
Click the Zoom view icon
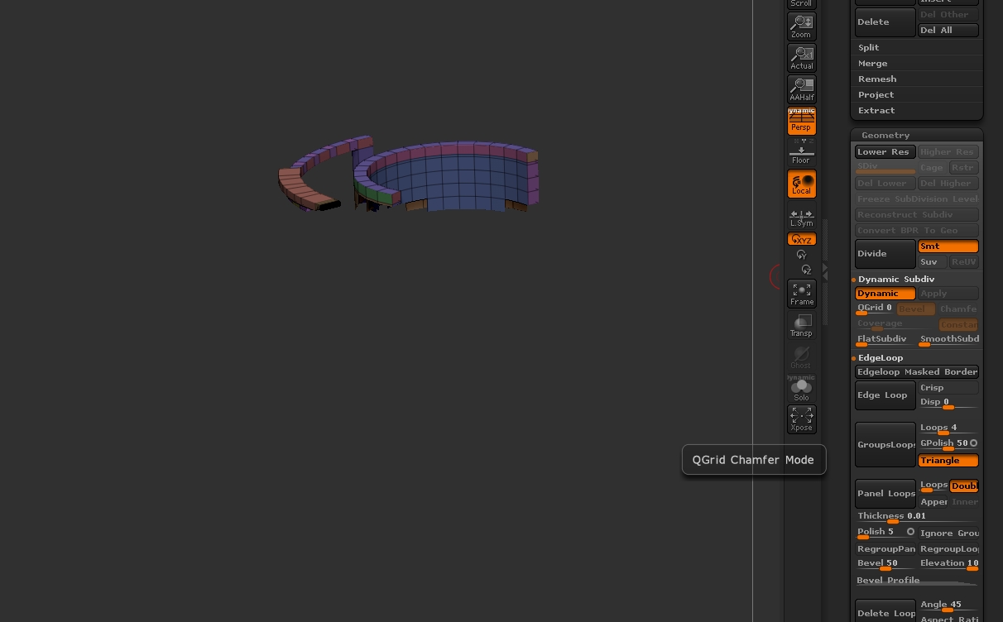point(801,26)
